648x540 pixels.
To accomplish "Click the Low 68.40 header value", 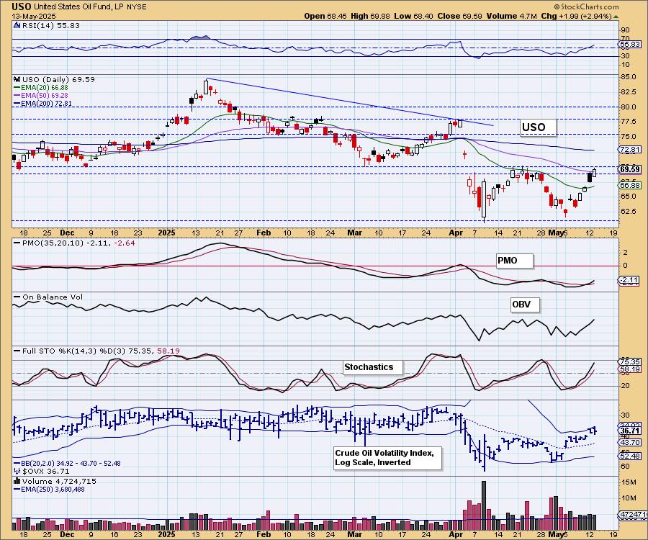I will (413, 16).
